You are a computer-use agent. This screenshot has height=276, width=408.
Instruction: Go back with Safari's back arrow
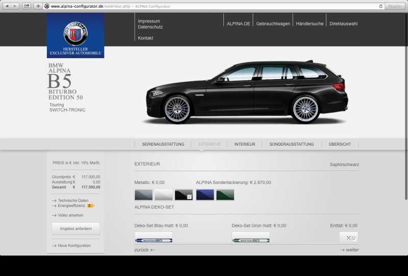point(7,6)
